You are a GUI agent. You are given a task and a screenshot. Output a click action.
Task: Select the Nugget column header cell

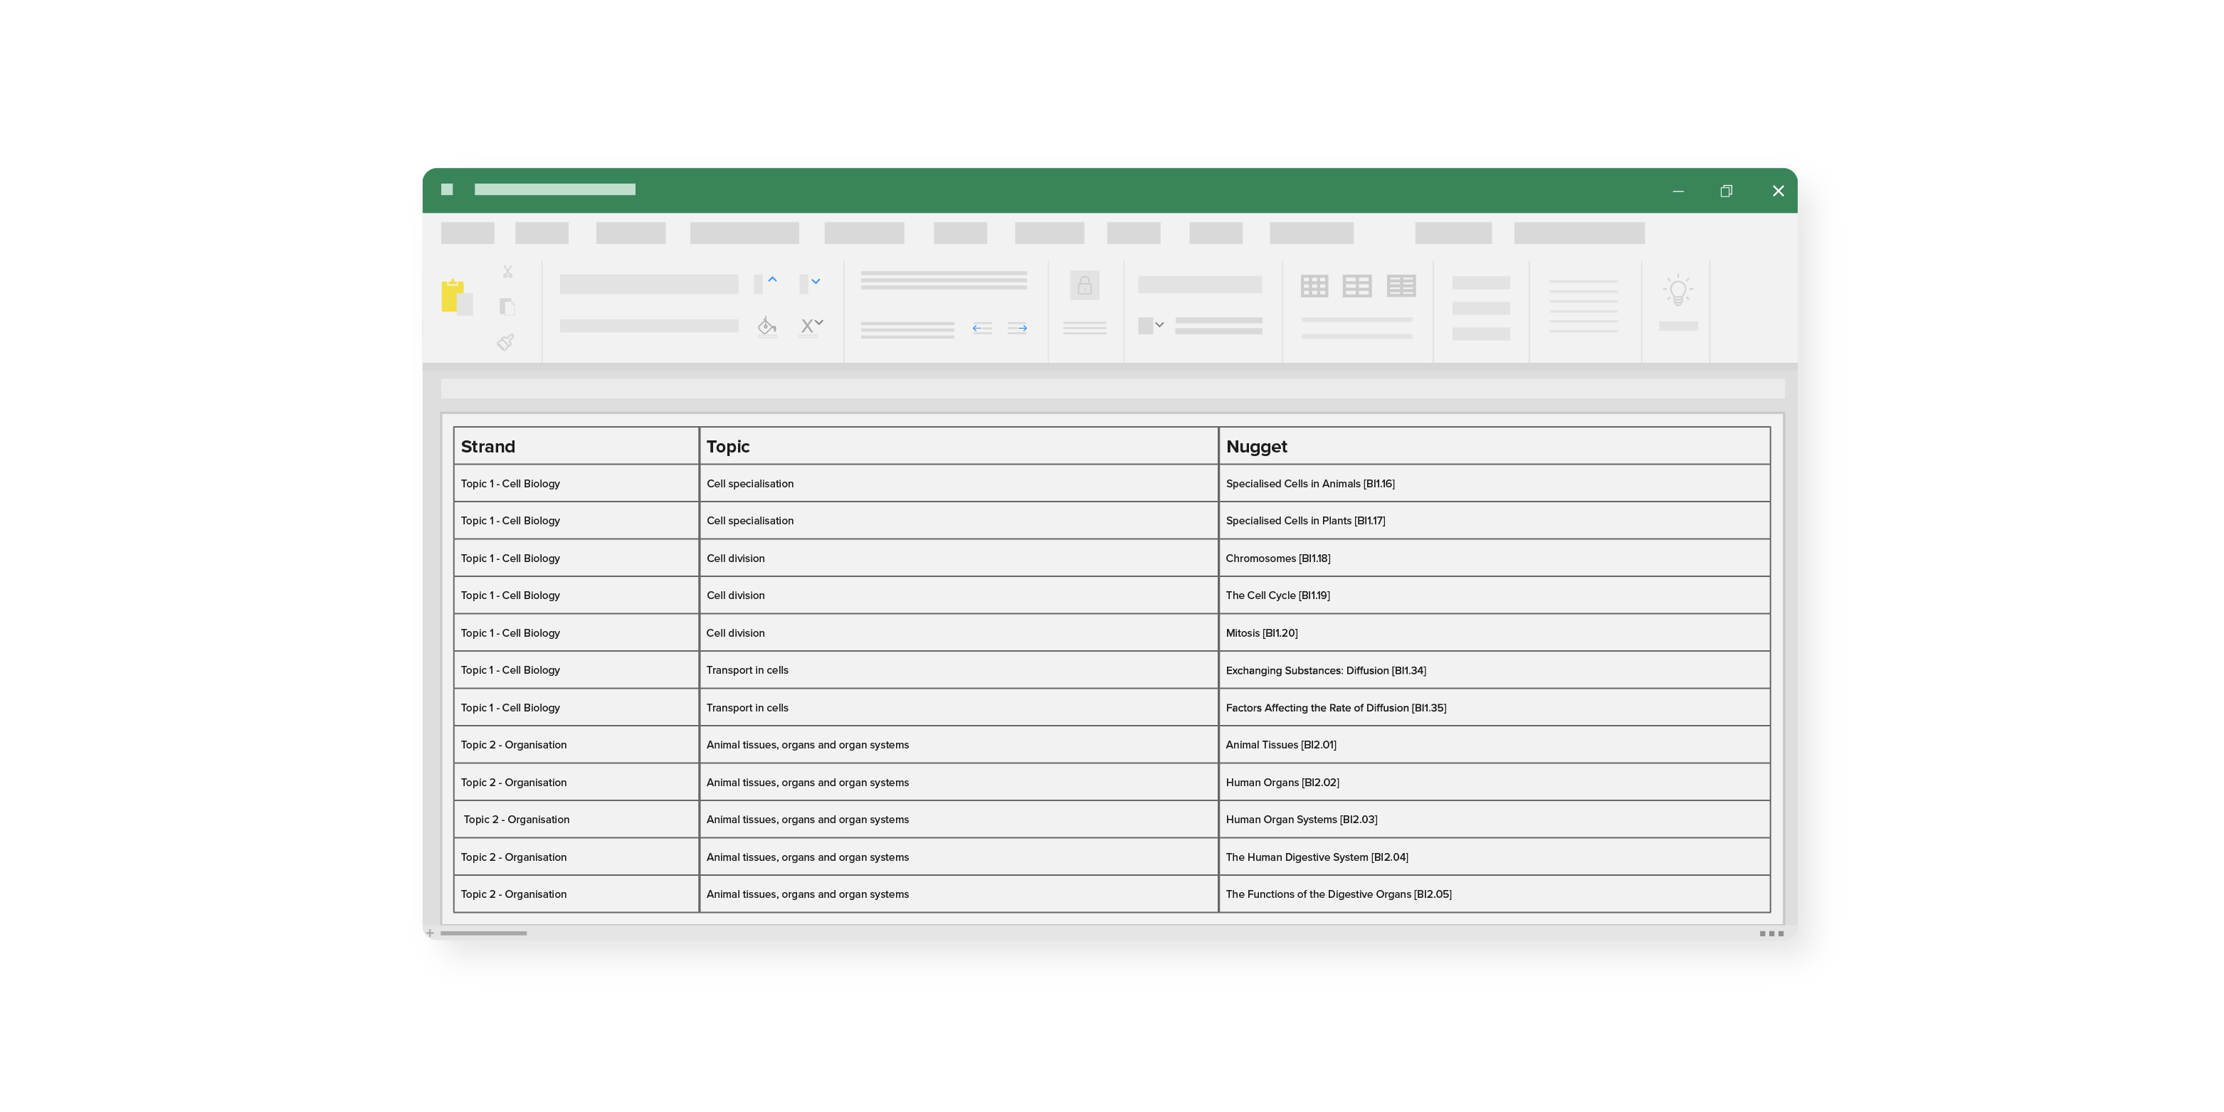(1495, 445)
